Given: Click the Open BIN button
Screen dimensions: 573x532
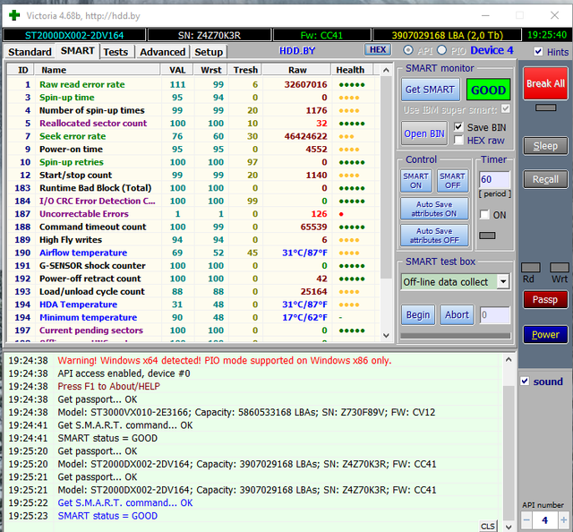Looking at the screenshot, I should click(423, 133).
